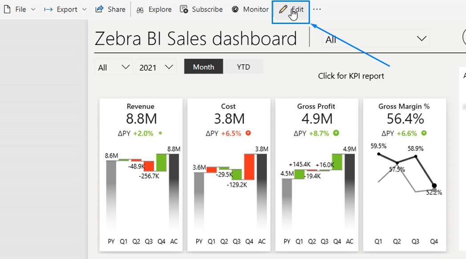The image size is (466, 259).
Task: Click the red Q4 bar in Cost chart
Action: point(249,167)
